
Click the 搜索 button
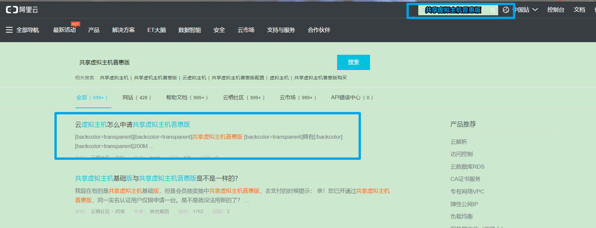[353, 62]
